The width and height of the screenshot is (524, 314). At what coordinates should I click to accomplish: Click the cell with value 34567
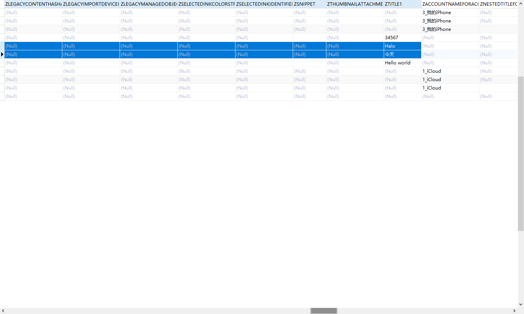(402, 37)
